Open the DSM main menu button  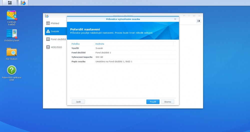click(x=10, y=3)
